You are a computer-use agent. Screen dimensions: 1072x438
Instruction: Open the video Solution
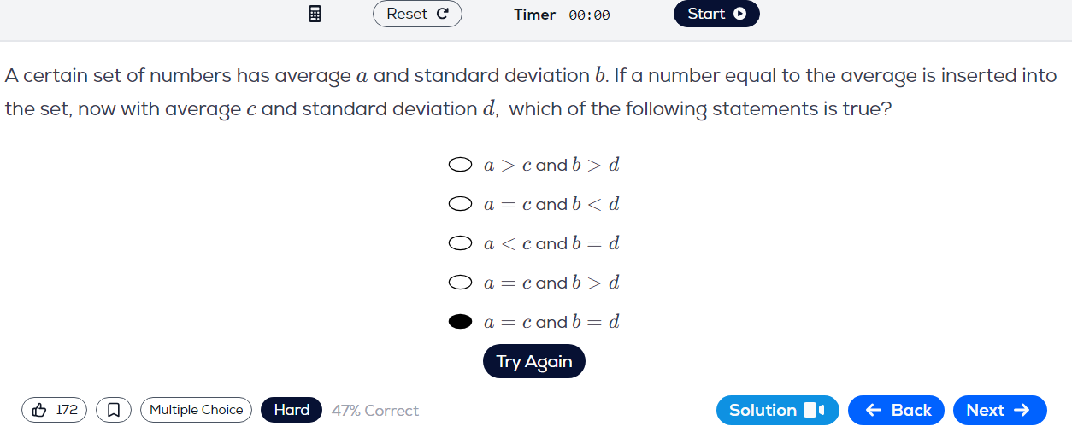point(777,410)
